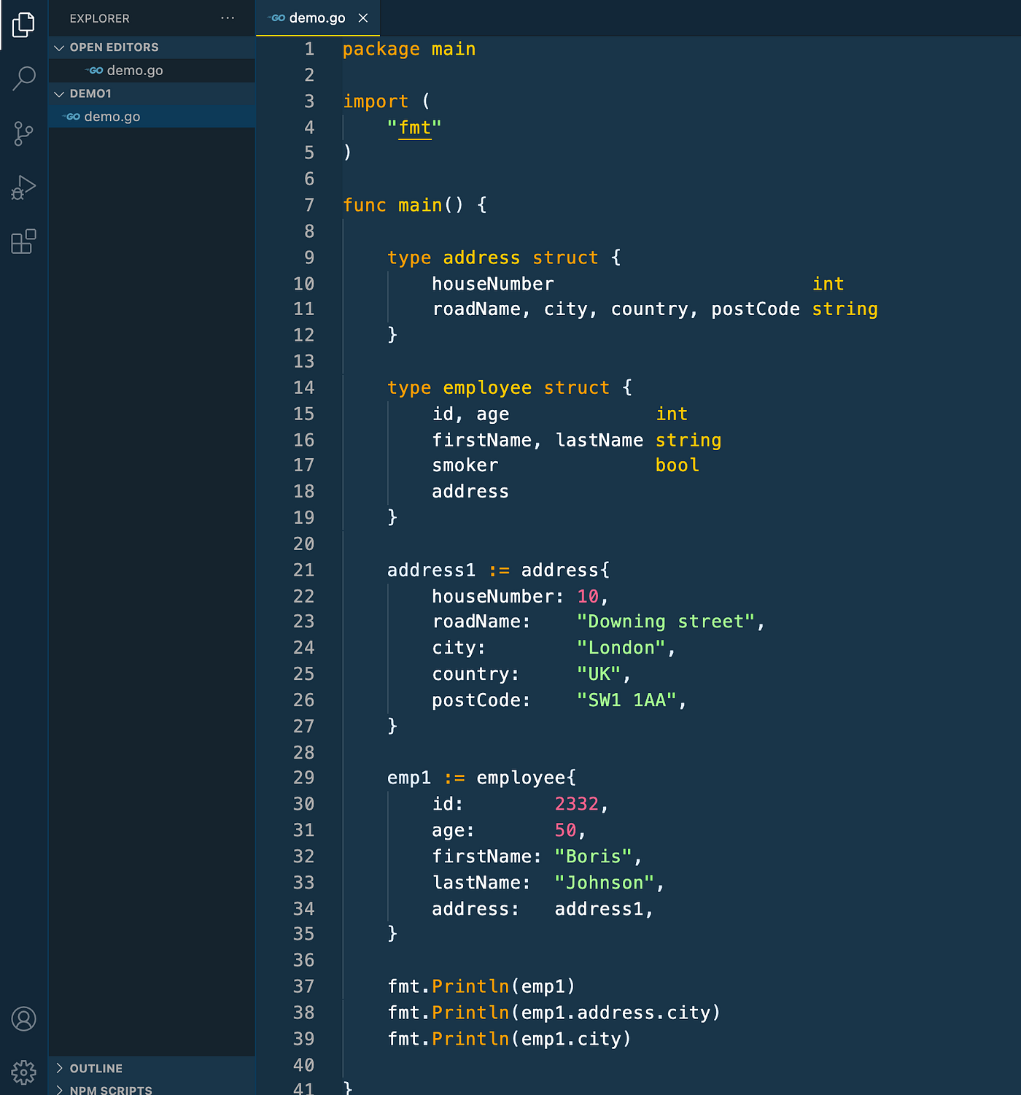
Task: Collapse the Open Editors section
Action: [x=59, y=47]
